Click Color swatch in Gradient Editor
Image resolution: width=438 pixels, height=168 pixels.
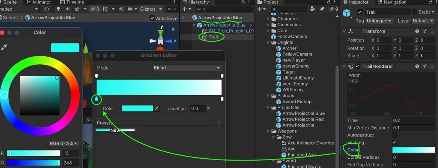[x=138, y=108]
